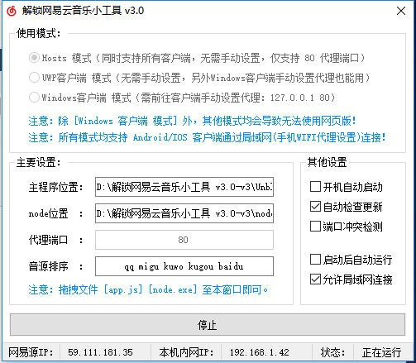The image size is (416, 363).
Task: Click the blue note about Android/IOS 客户端
Action: (207, 137)
